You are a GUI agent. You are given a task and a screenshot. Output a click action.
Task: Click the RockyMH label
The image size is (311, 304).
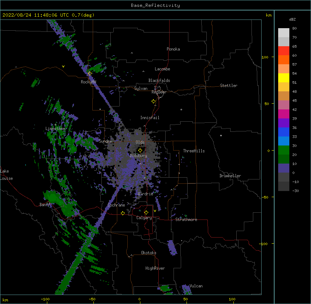coord(88,82)
